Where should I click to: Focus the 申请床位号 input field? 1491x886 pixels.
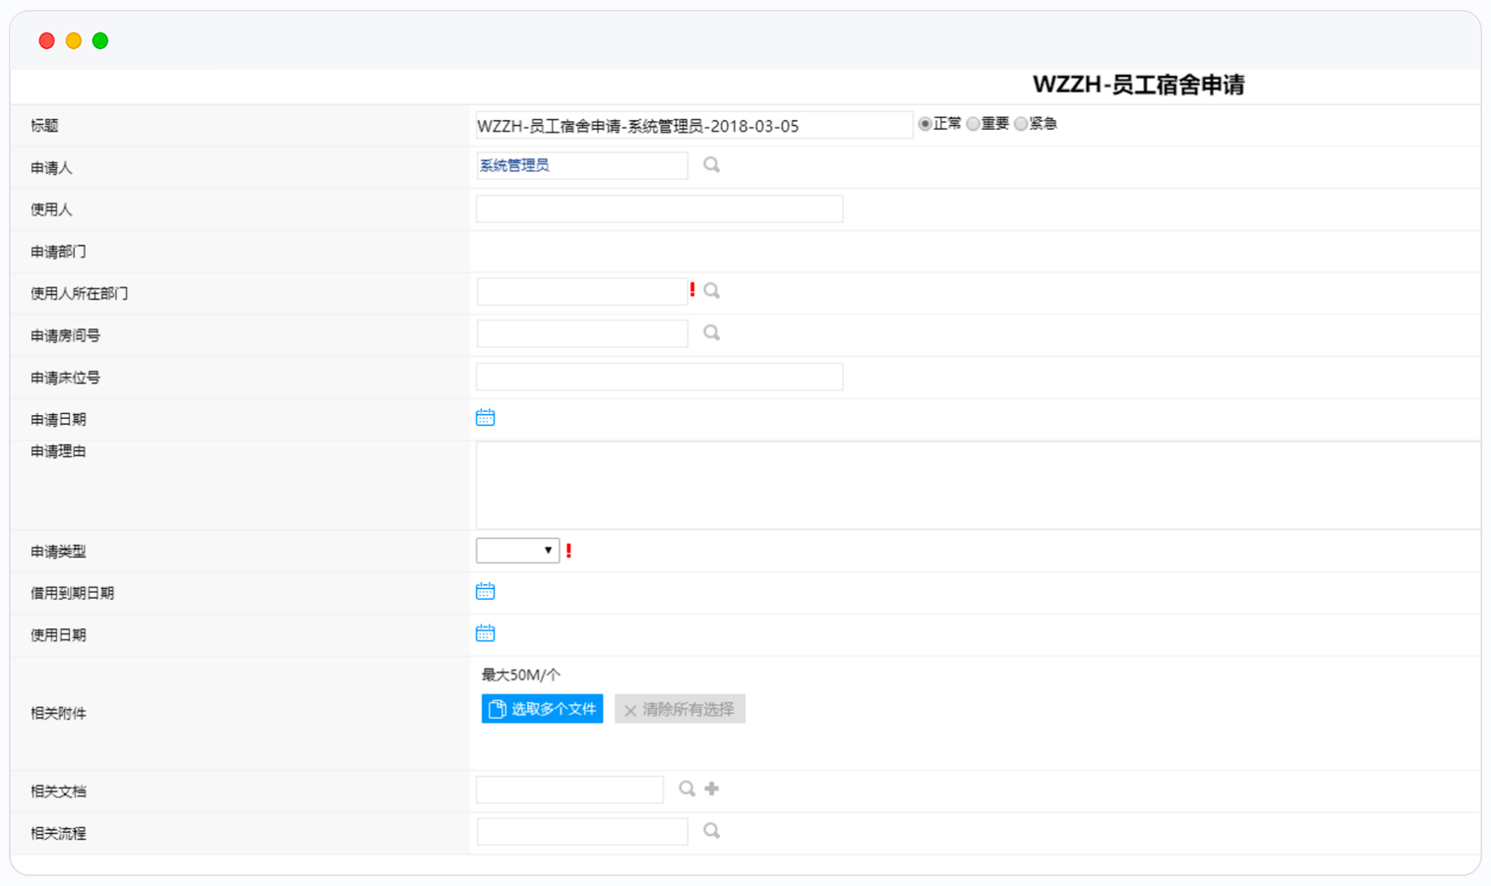click(x=659, y=377)
